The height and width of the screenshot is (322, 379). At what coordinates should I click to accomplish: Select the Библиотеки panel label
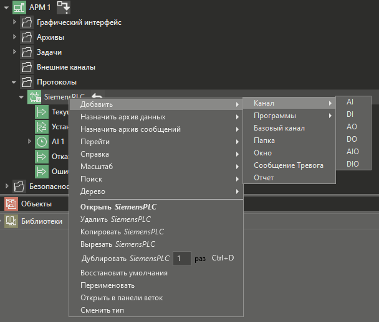(x=42, y=221)
